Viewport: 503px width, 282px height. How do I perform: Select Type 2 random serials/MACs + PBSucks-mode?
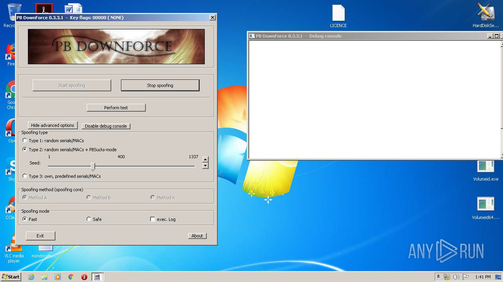[70, 150]
